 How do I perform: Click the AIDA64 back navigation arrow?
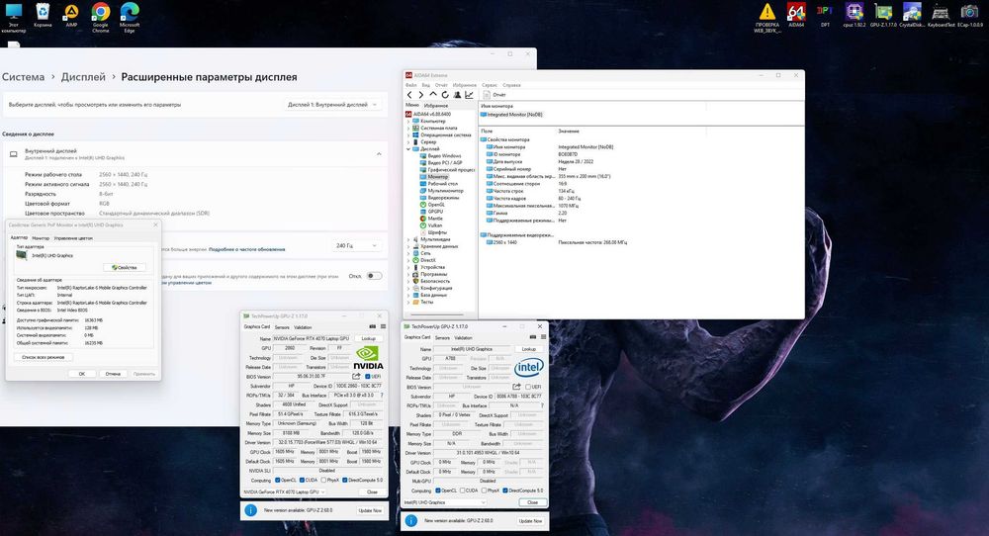pos(409,95)
